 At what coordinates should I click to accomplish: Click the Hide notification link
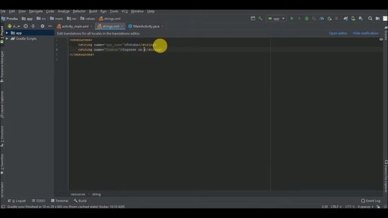click(x=366, y=33)
